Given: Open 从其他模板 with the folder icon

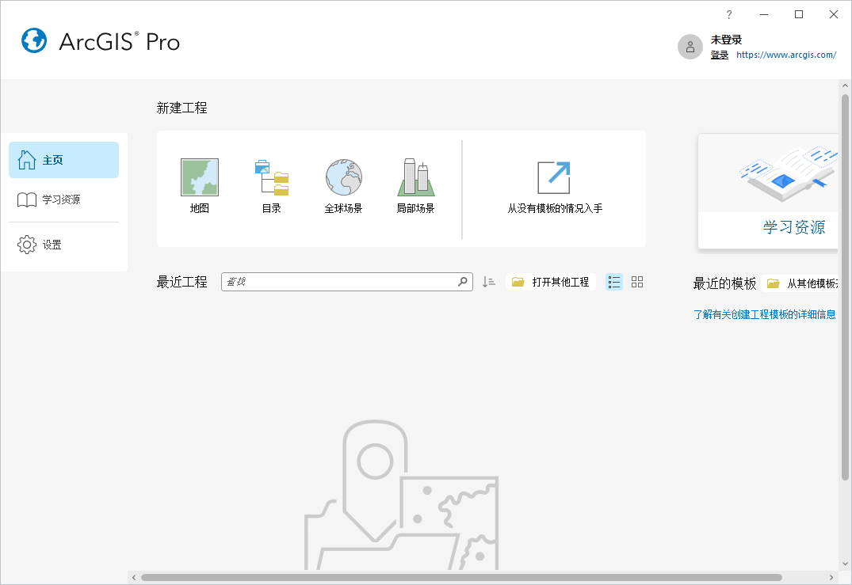Looking at the screenshot, I should point(773,282).
